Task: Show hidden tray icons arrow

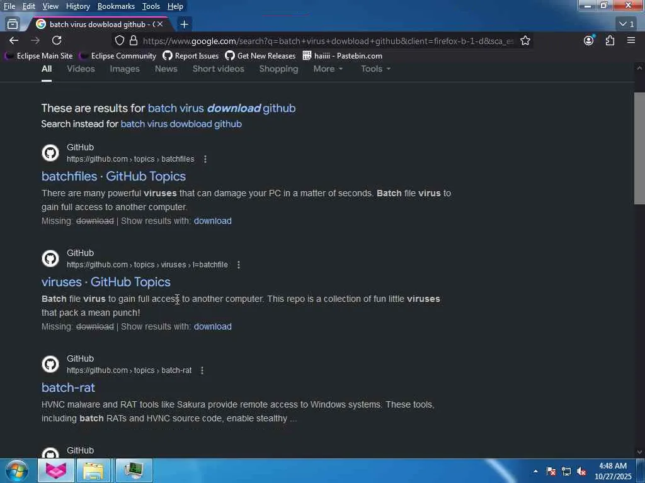Action: click(x=535, y=471)
